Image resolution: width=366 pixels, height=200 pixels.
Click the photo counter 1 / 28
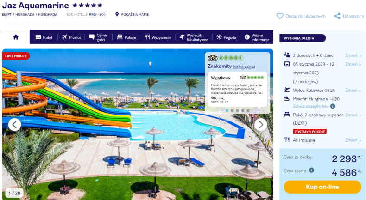pyautogui.click(x=14, y=193)
